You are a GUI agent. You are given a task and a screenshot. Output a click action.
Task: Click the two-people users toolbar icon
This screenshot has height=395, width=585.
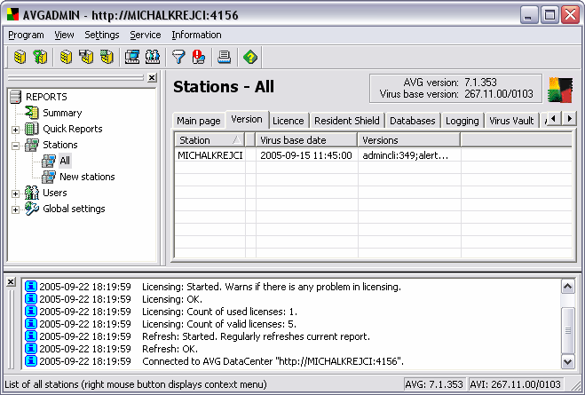point(152,58)
